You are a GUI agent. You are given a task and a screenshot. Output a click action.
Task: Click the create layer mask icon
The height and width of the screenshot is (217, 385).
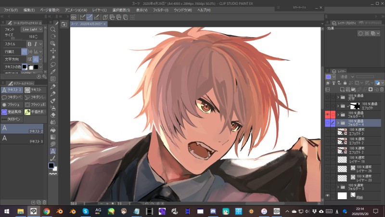coord(371,89)
